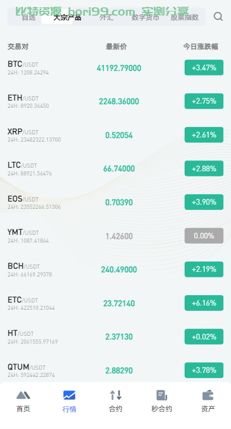The height and width of the screenshot is (429, 231).
Task: Open the 资产 wallet icon
Action: point(208,395)
